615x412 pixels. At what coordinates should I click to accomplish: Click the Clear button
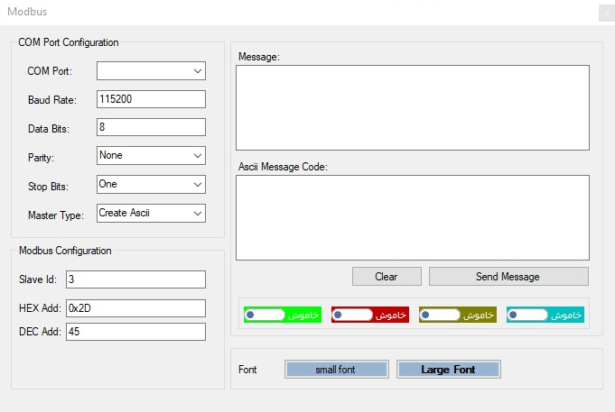pyautogui.click(x=387, y=277)
